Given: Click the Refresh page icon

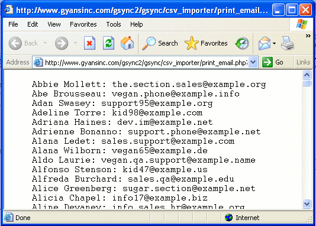Looking at the screenshot, I should (x=109, y=43).
